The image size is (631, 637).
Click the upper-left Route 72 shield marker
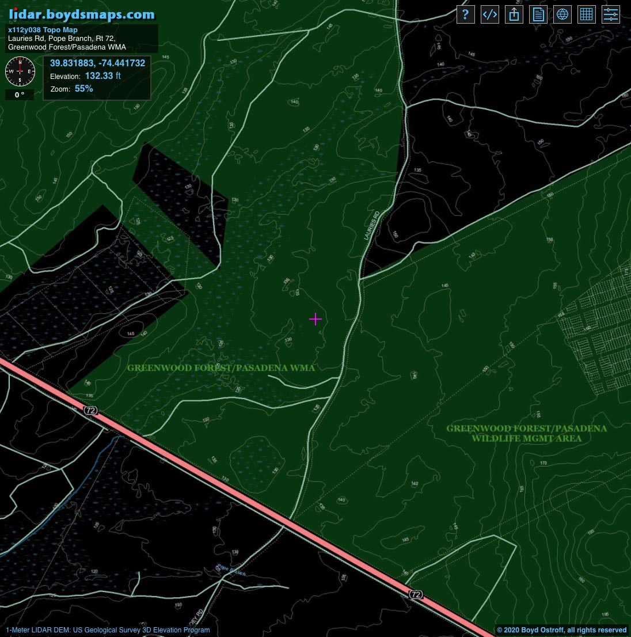(x=90, y=410)
